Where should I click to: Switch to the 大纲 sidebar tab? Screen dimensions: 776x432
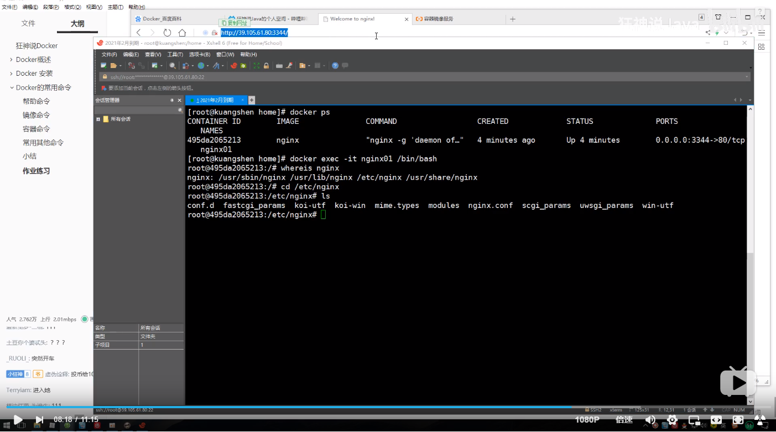coord(77,23)
